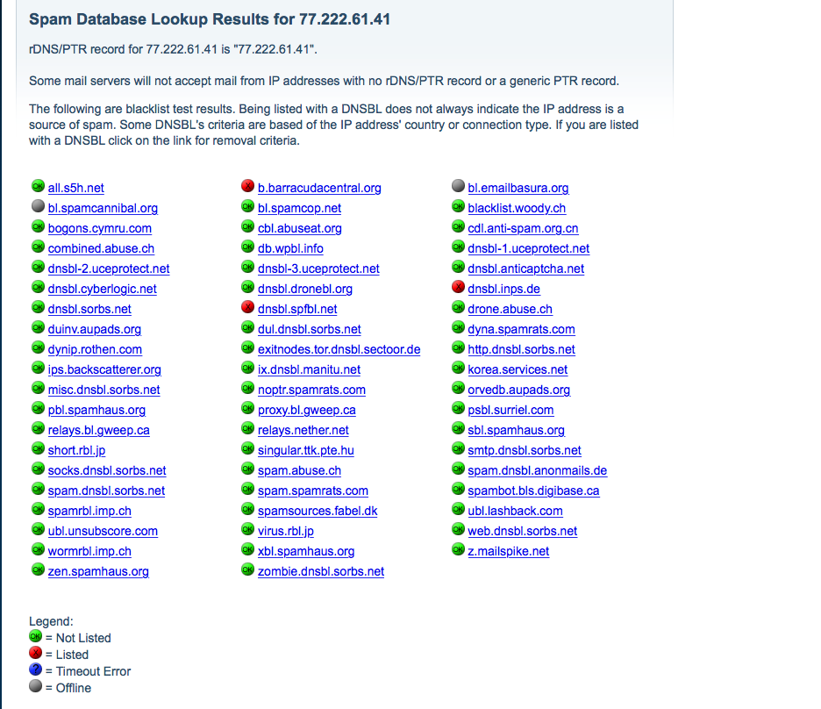Click green OK icon beside zen.spamhaus.org
This screenshot has width=821, height=709.
(38, 570)
